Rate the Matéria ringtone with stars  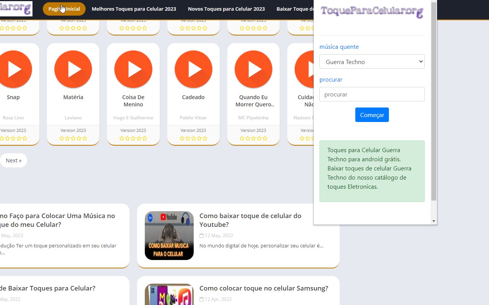tap(73, 138)
